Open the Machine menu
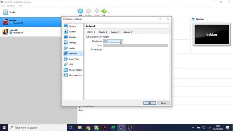Viewport: 233px width, 131px height. [11, 6]
